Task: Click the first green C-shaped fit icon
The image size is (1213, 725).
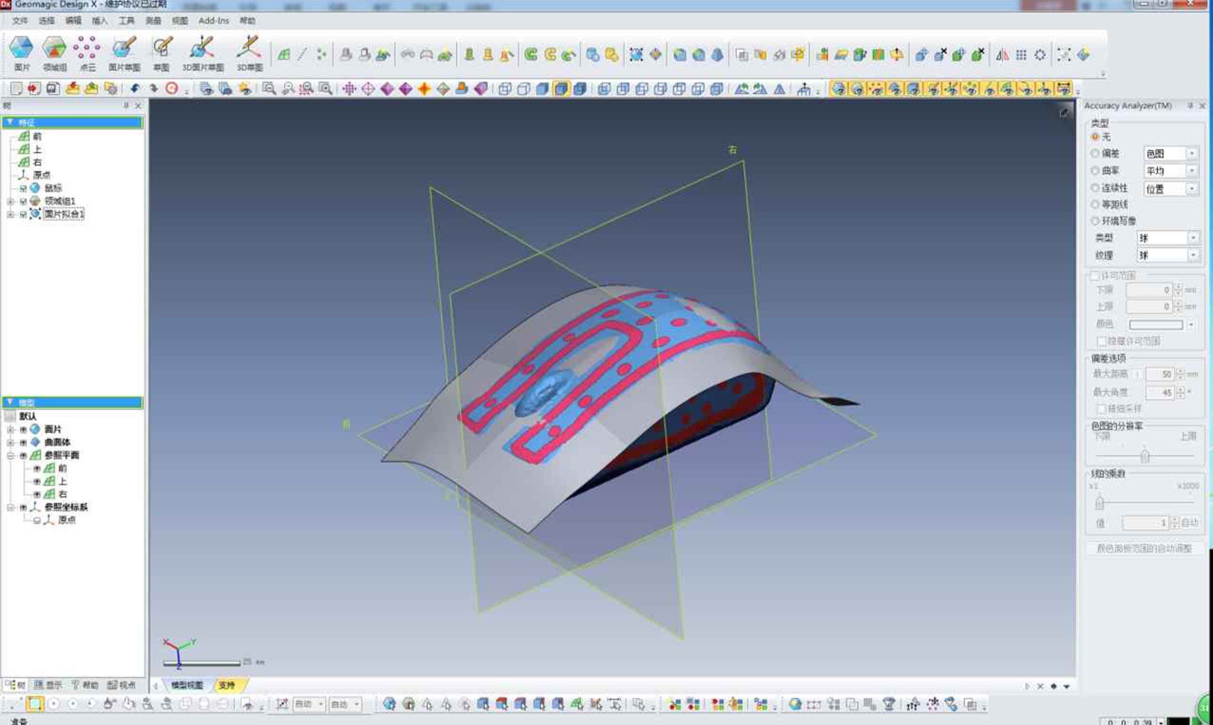Action: tap(530, 55)
